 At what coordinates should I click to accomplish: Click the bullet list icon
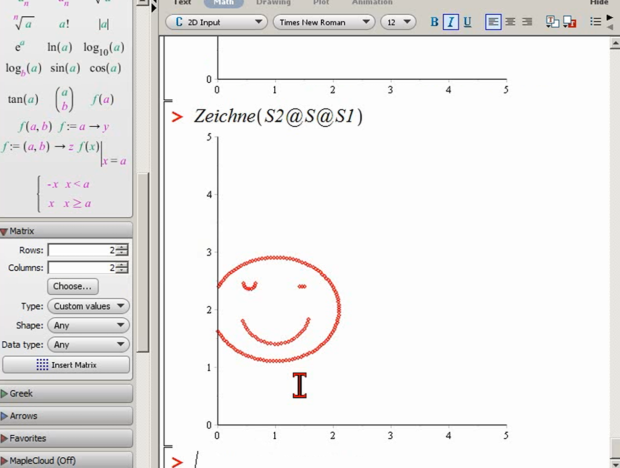pyautogui.click(x=596, y=22)
